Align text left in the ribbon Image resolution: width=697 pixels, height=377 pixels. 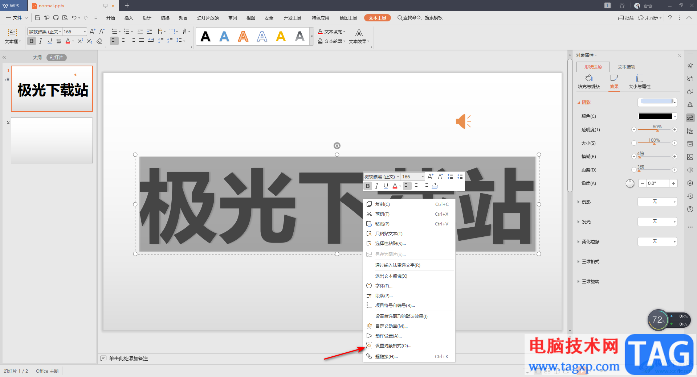coord(114,41)
